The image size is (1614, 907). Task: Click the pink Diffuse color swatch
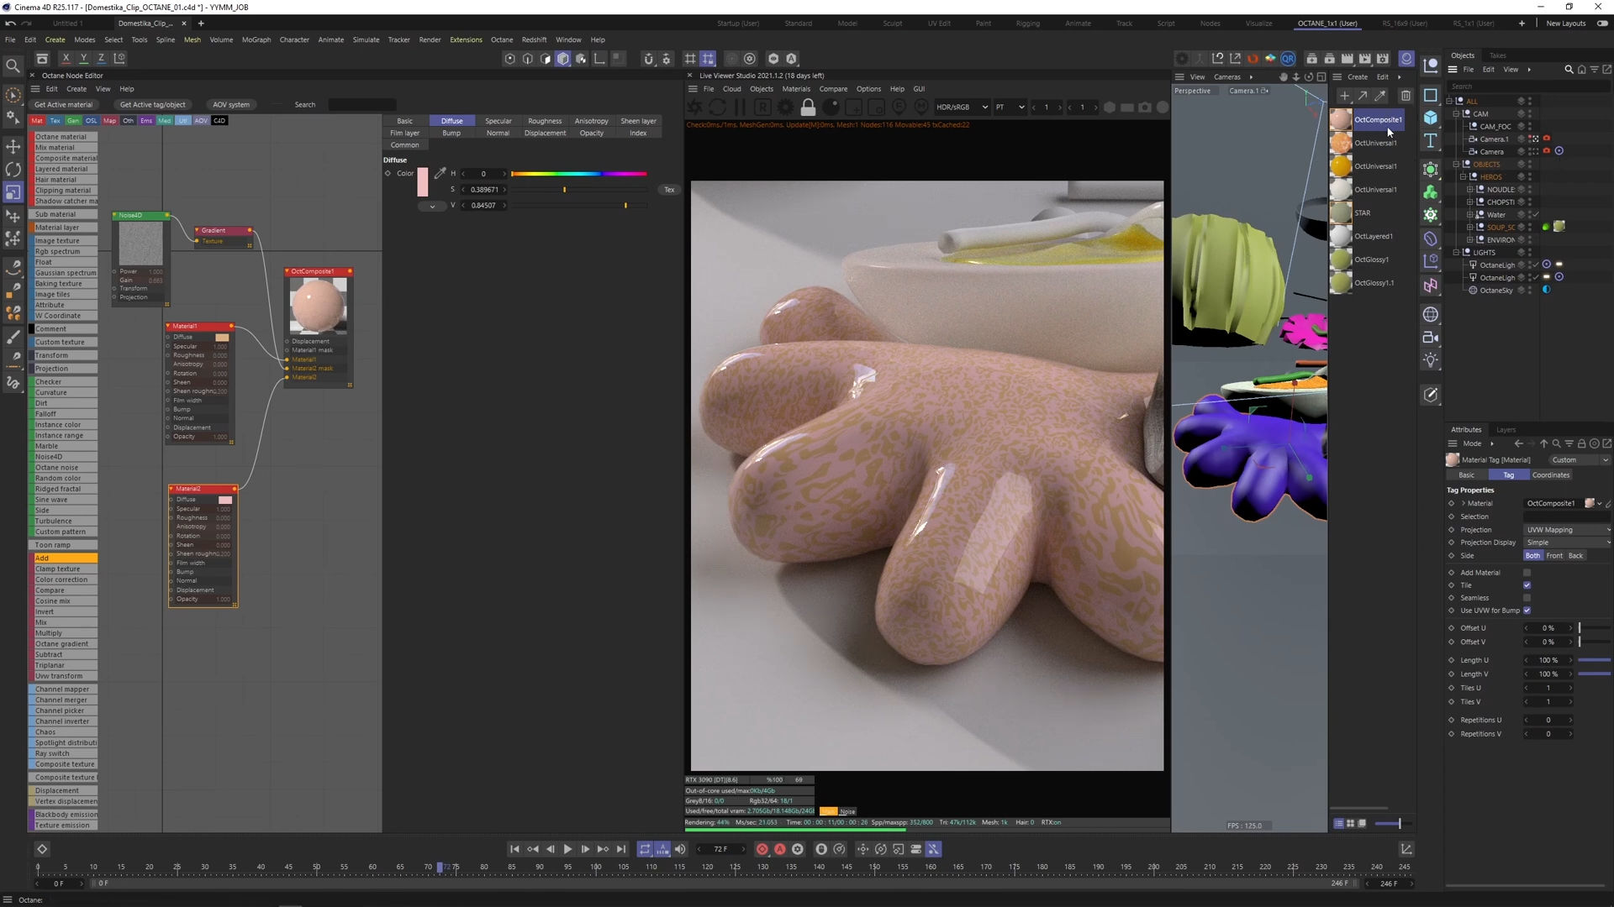coord(423,181)
